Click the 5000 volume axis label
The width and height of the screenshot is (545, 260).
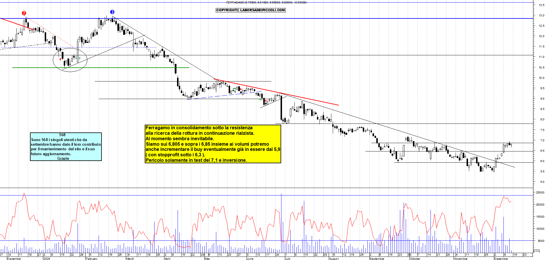pos(541,241)
